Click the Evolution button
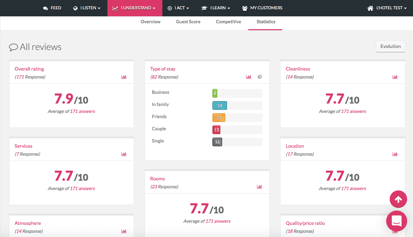The height and width of the screenshot is (237, 413). [390, 47]
